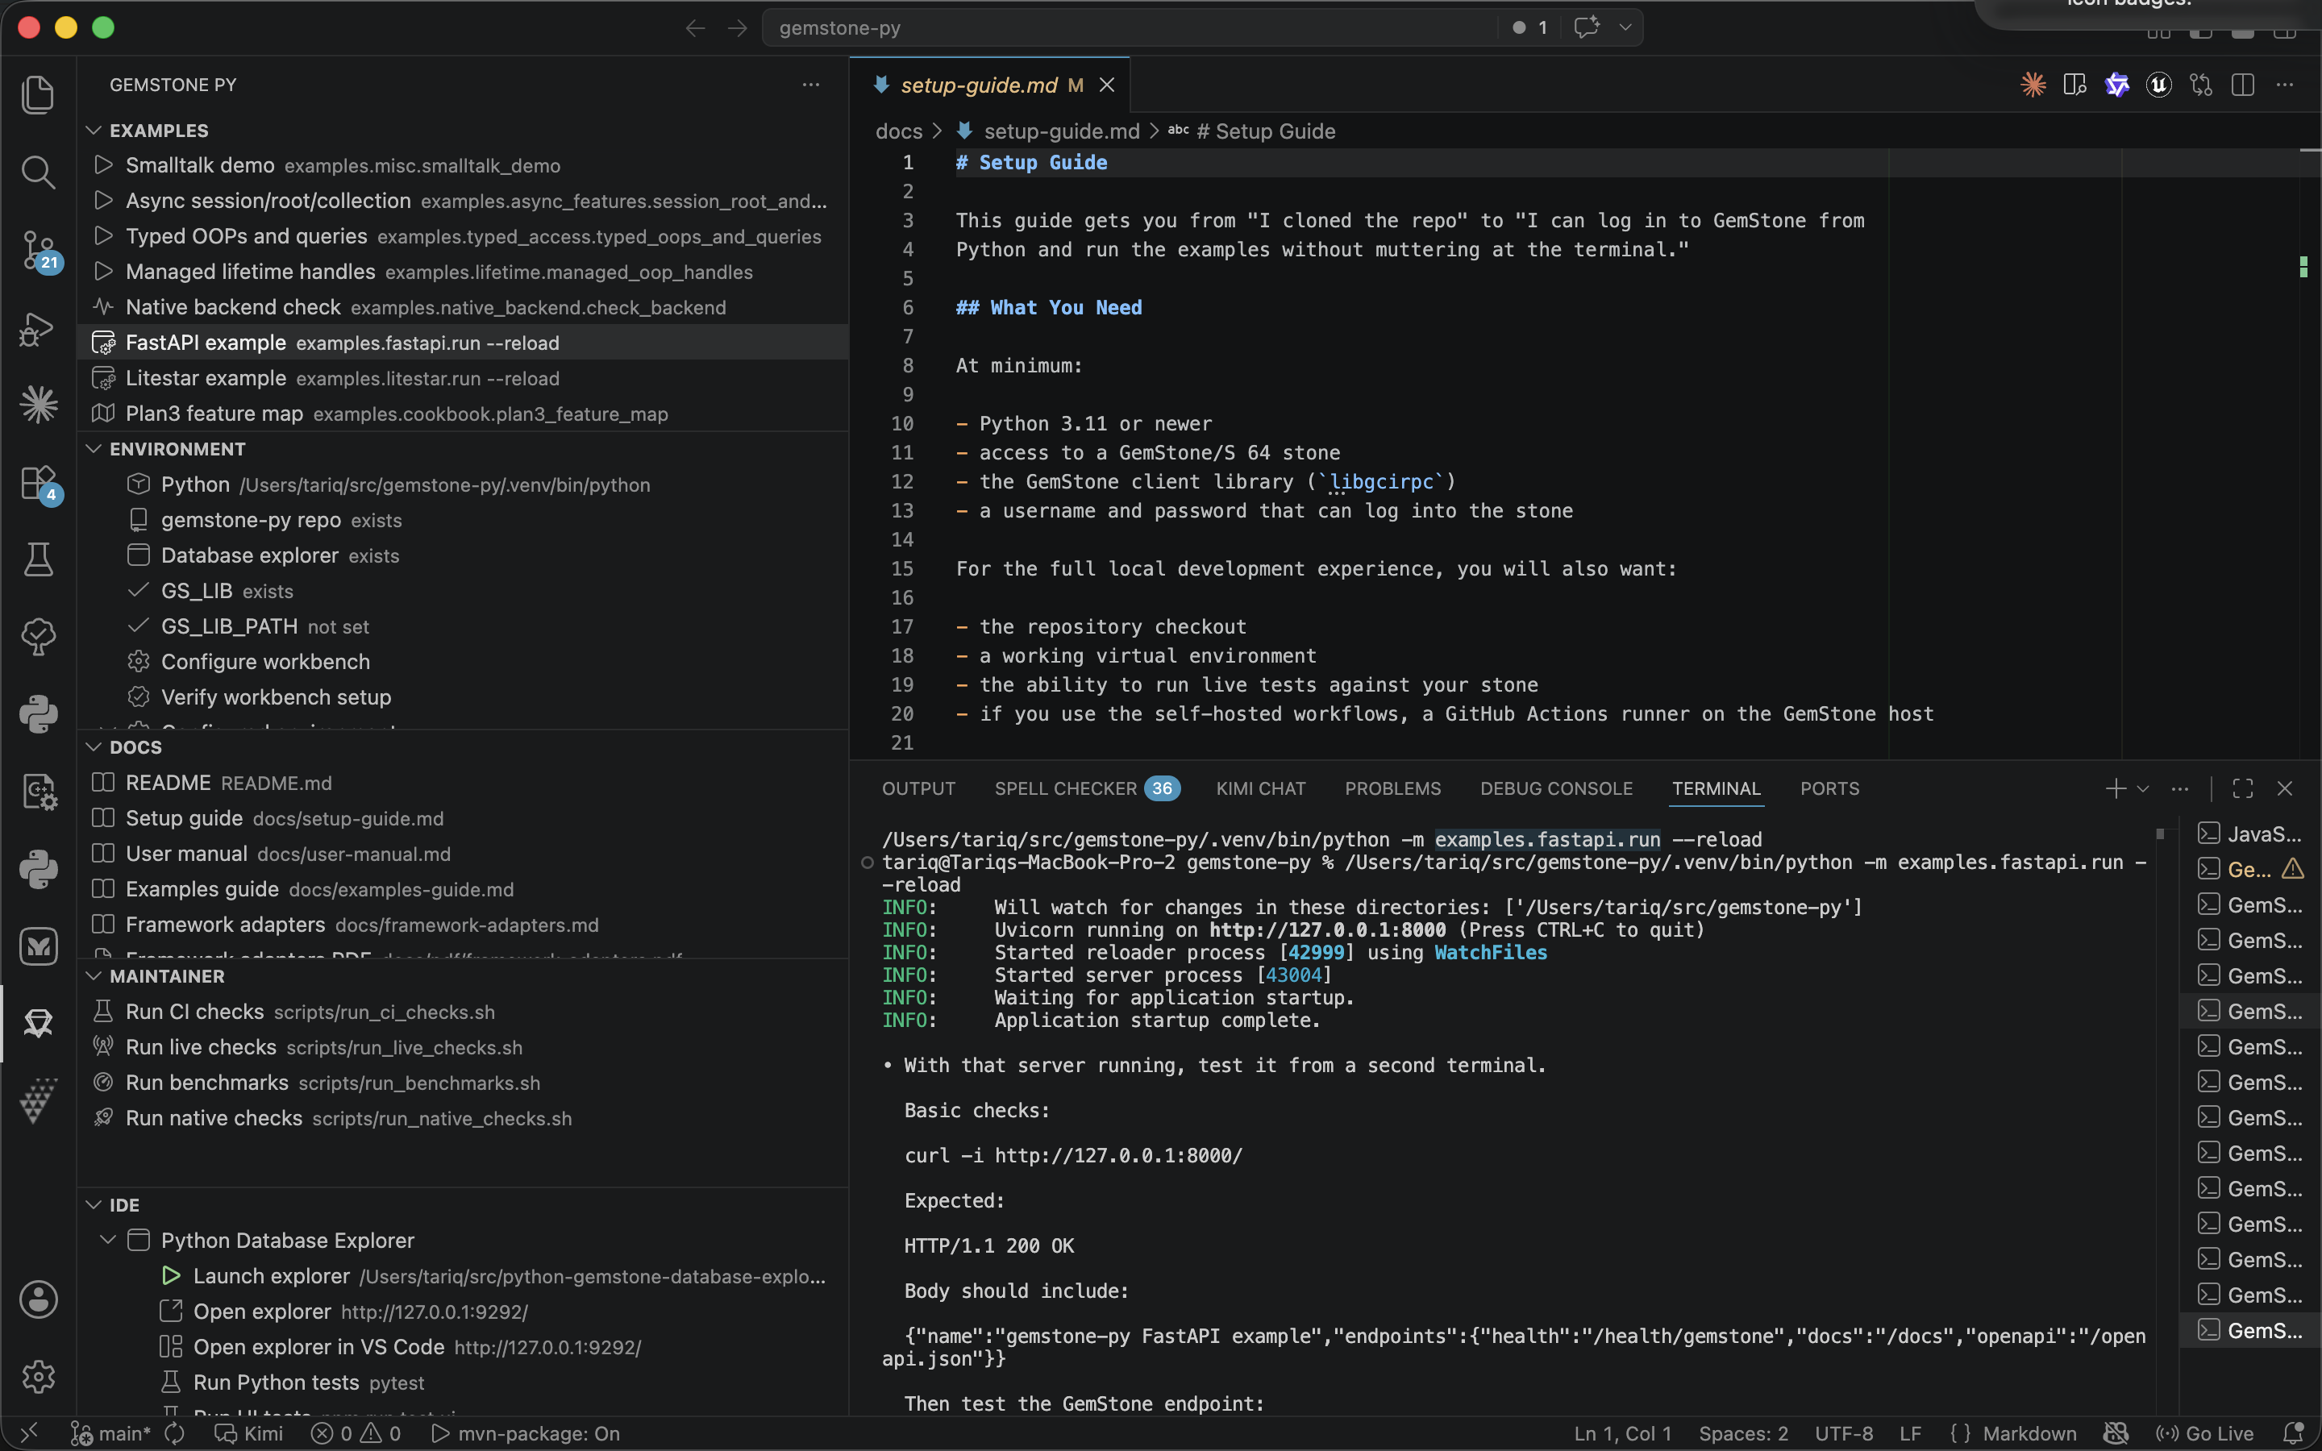Viewport: 2322px width, 1451px height.
Task: Click UTF-8 encoding in status bar
Action: click(1843, 1434)
